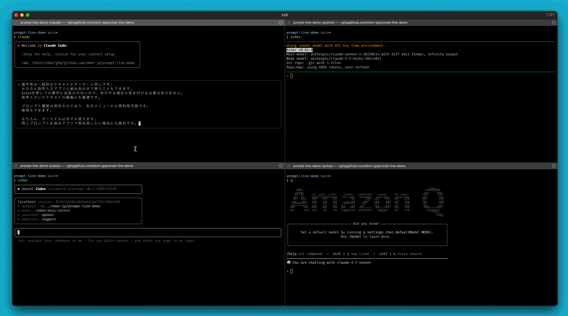Open the codex pane circle menu icon
568x316 pixels.
[x=281, y=166]
